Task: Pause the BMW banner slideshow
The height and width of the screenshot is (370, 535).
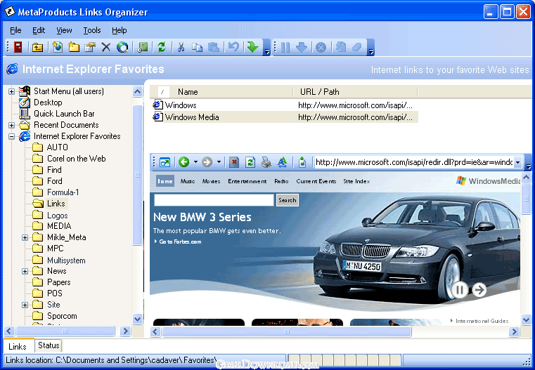Action: pyautogui.click(x=460, y=290)
